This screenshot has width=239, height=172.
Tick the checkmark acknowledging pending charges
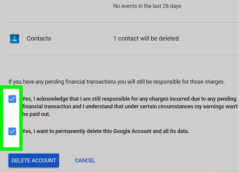click(12, 99)
